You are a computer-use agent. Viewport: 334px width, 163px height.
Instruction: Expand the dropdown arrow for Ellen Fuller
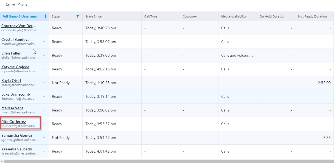44,55
